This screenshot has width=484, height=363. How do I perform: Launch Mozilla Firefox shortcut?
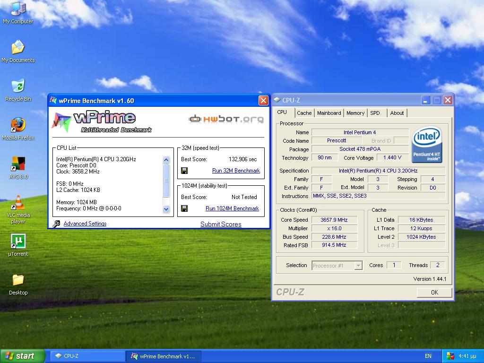[18, 129]
